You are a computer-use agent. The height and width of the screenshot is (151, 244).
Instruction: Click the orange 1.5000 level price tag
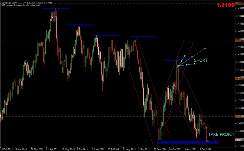tap(240, 3)
